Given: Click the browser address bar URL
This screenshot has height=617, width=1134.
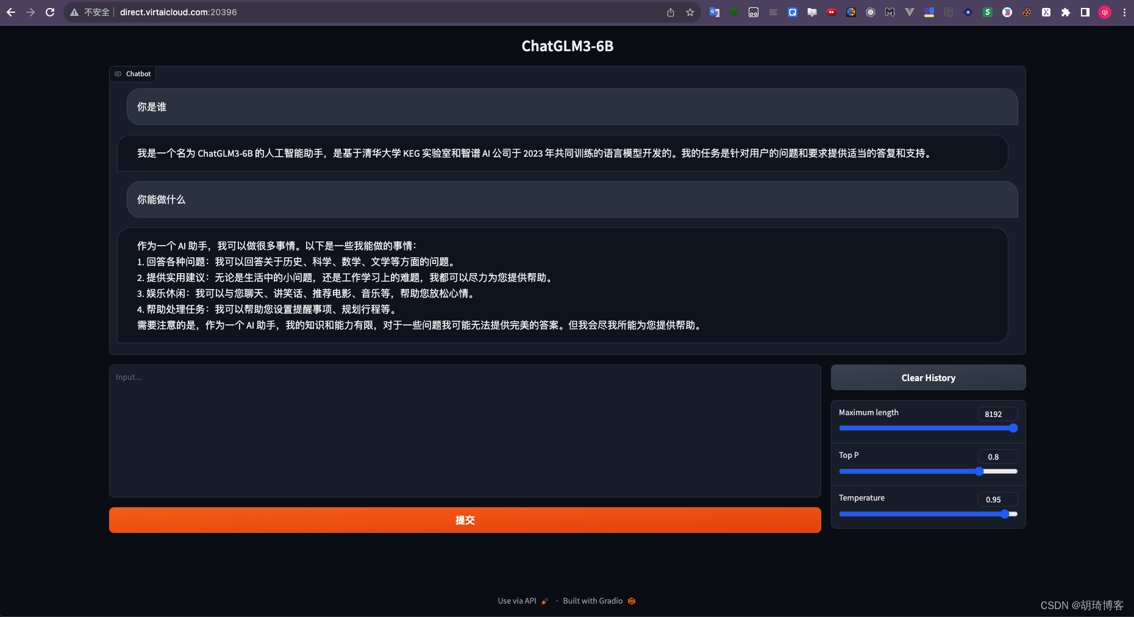Looking at the screenshot, I should pyautogui.click(x=178, y=12).
